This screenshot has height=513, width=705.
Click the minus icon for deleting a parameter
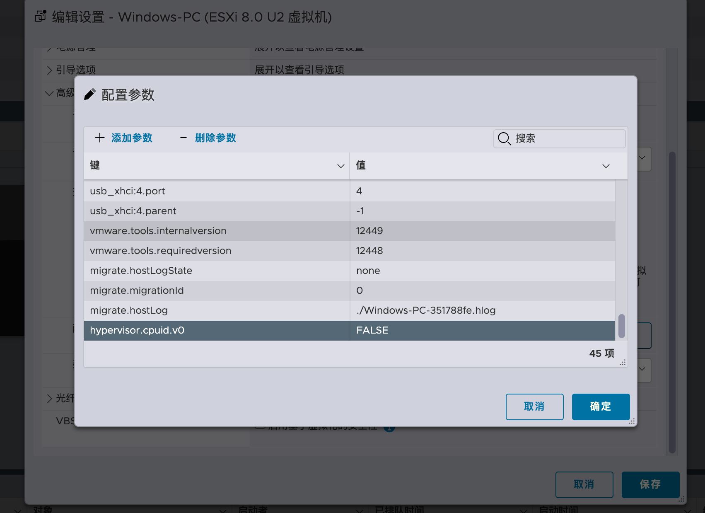point(183,138)
